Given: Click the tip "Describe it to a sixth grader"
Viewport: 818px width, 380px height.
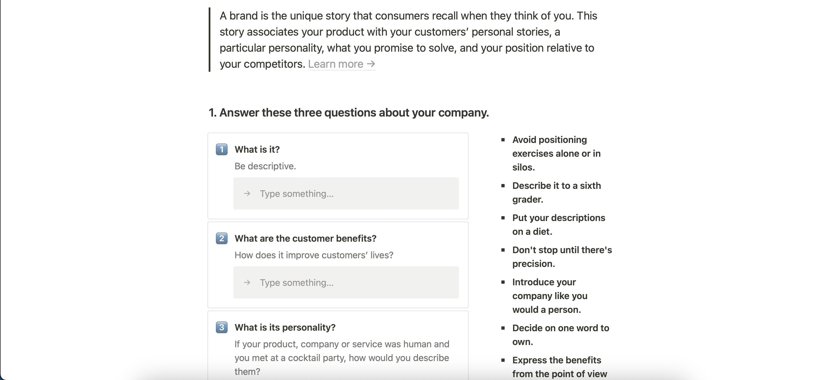Looking at the screenshot, I should (x=556, y=192).
